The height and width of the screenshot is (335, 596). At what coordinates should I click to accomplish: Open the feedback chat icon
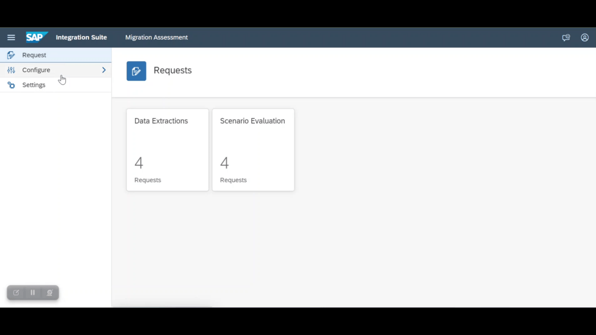566,37
